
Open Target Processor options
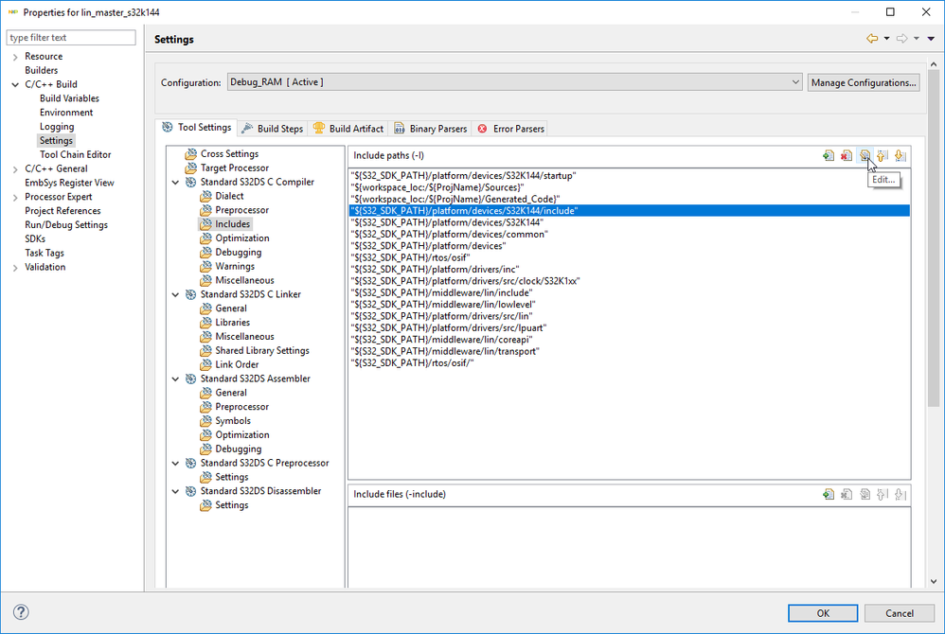coord(235,168)
